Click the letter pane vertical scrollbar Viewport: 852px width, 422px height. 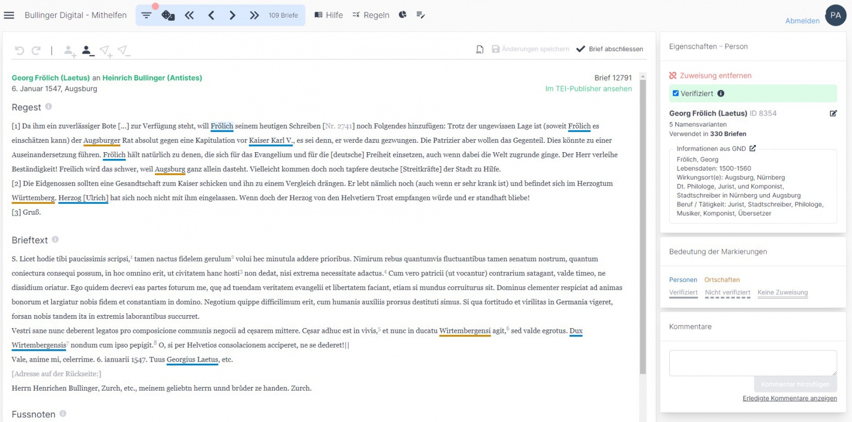[643, 227]
